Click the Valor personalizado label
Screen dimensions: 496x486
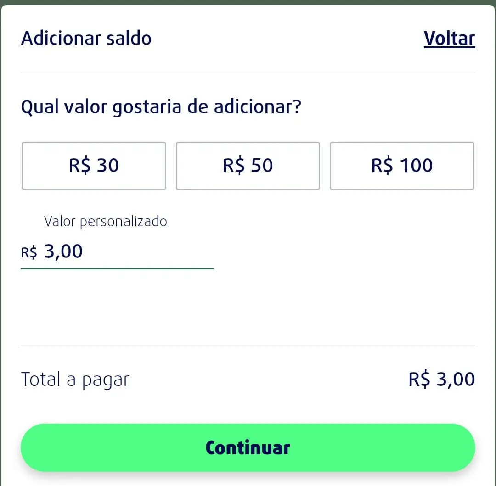106,221
